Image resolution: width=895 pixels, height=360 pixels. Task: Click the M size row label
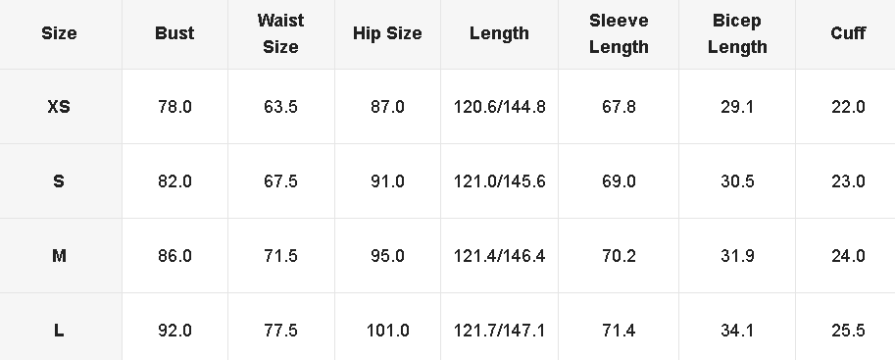(x=59, y=255)
